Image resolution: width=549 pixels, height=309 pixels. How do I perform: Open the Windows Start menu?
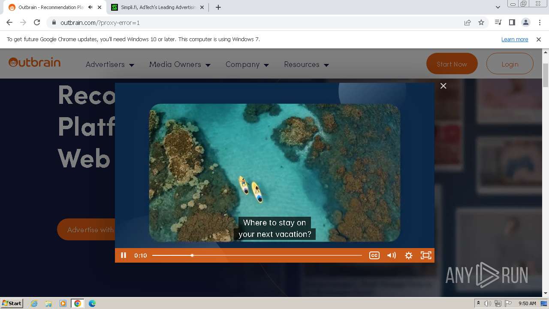(x=12, y=303)
